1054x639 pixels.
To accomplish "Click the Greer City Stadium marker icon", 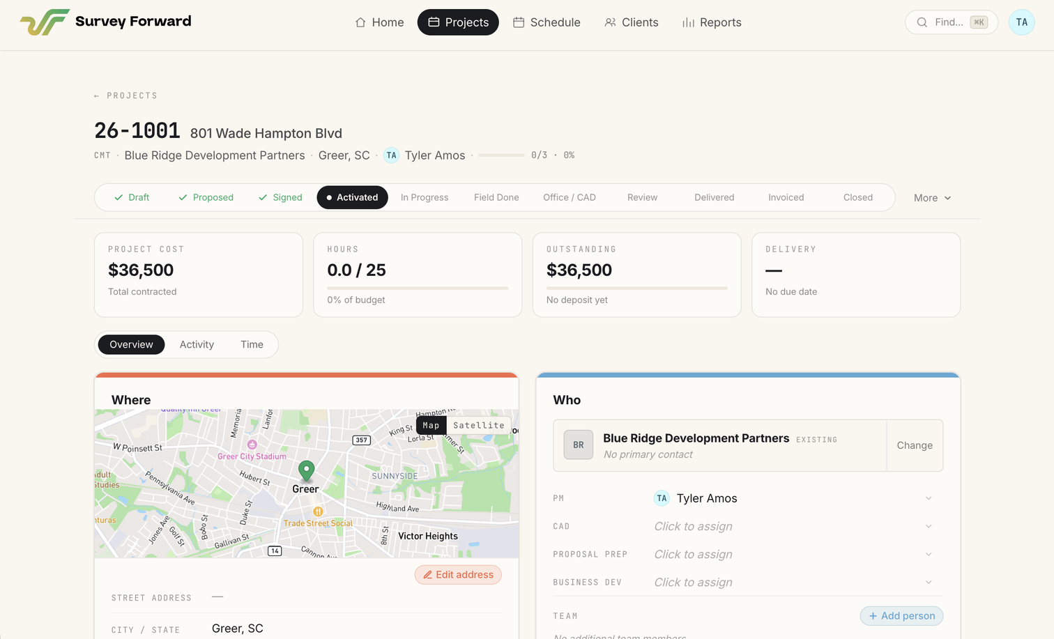I will (252, 444).
